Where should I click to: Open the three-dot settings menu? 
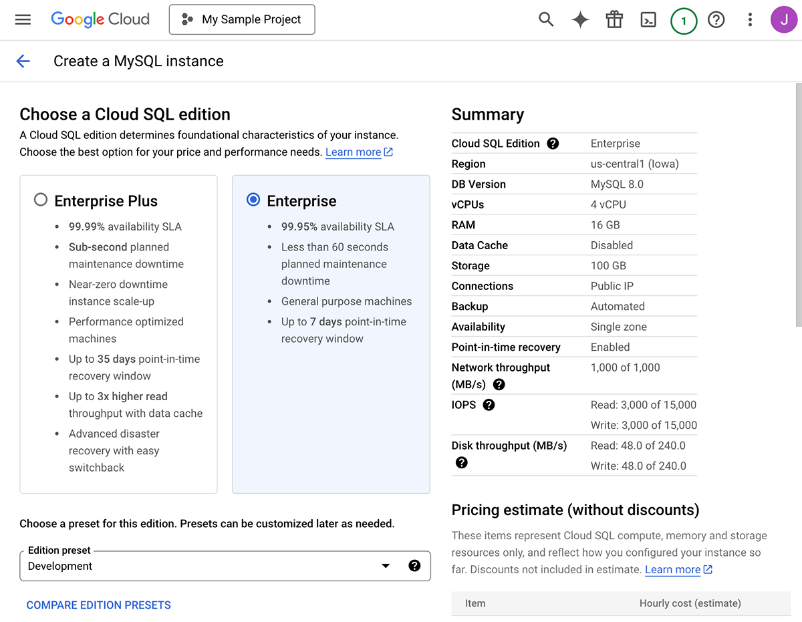(x=750, y=20)
